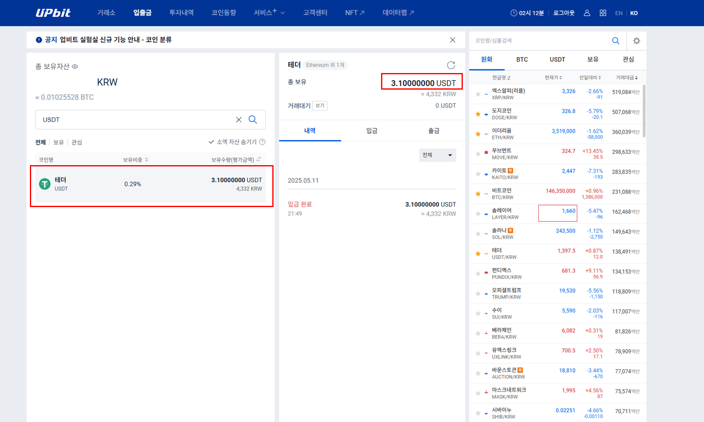
Task: Click 로그아웃 button
Action: tap(564, 13)
